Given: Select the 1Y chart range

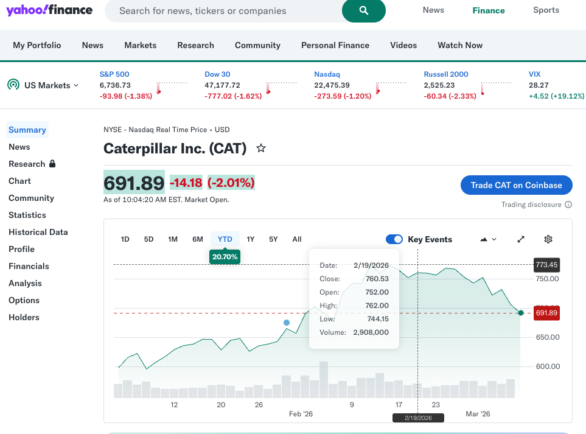Looking at the screenshot, I should (x=250, y=239).
